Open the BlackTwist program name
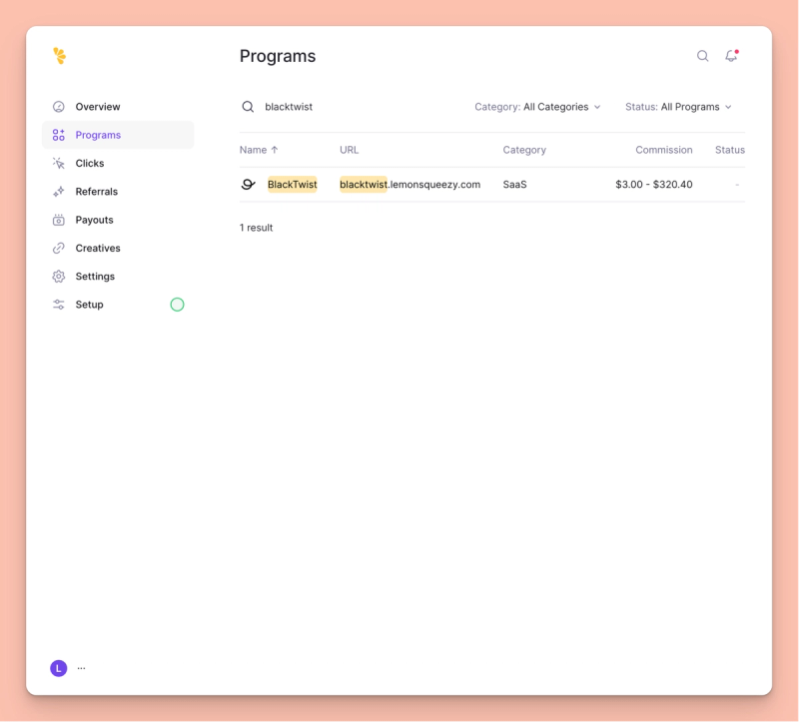This screenshot has width=799, height=722. coord(292,185)
